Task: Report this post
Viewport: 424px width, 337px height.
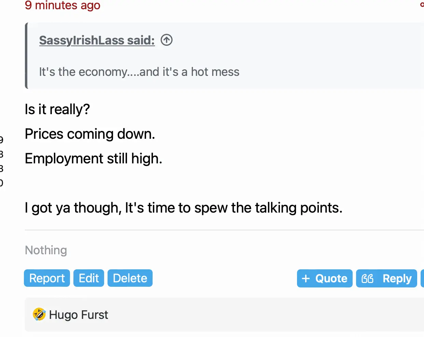Action: click(x=47, y=278)
